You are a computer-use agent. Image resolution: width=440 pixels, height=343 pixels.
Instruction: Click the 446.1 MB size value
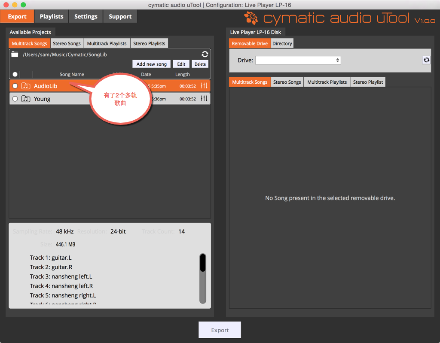click(65, 244)
